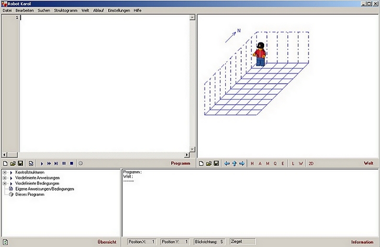Click the N compass label in world view
Image resolution: width=380 pixels, height=247 pixels.
point(239,31)
